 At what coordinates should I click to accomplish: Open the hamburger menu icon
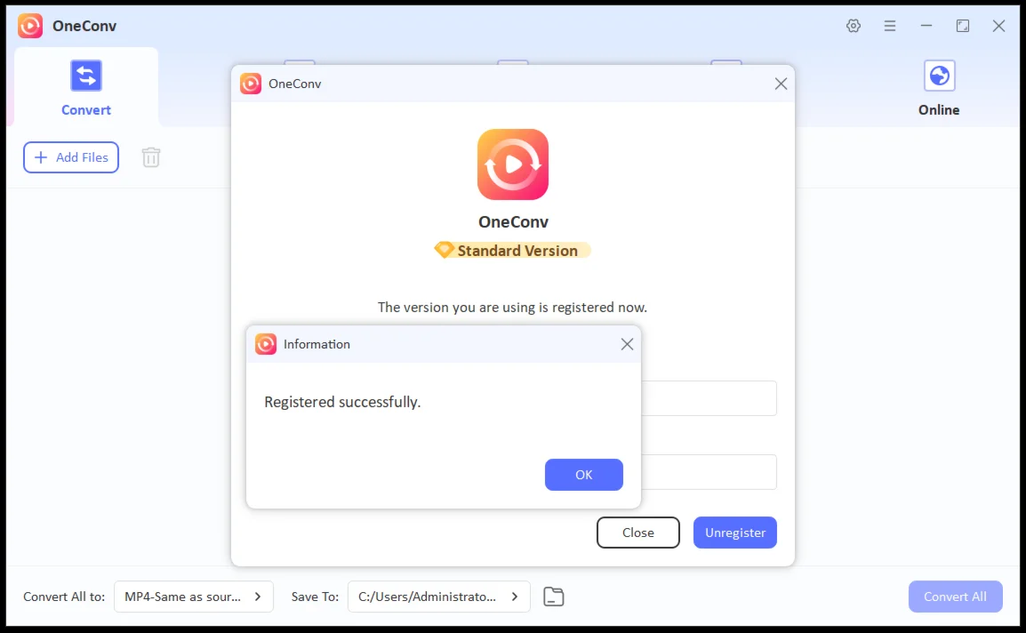[x=890, y=26]
